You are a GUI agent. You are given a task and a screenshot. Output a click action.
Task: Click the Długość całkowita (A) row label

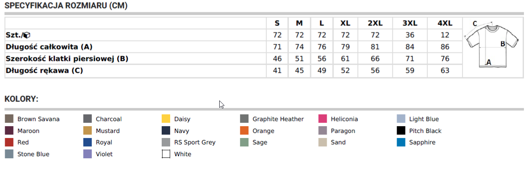(49, 47)
